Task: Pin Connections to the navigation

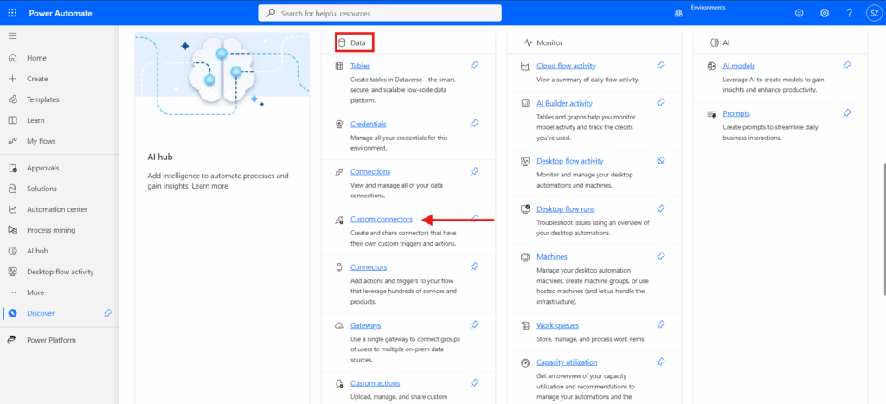Action: click(x=475, y=171)
